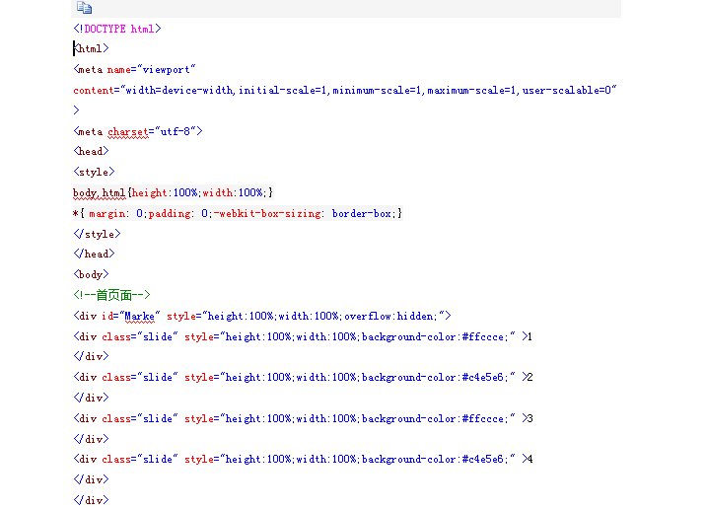Viewport: 706px width, 511px height.
Task: Click the green 首页面 comment line
Action: tap(111, 295)
